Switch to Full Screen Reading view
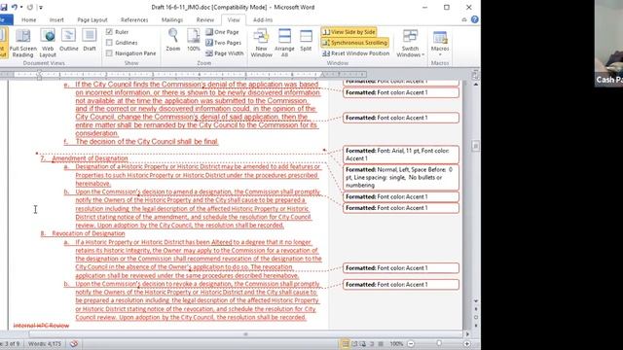The height and width of the screenshot is (350, 623). [22, 43]
